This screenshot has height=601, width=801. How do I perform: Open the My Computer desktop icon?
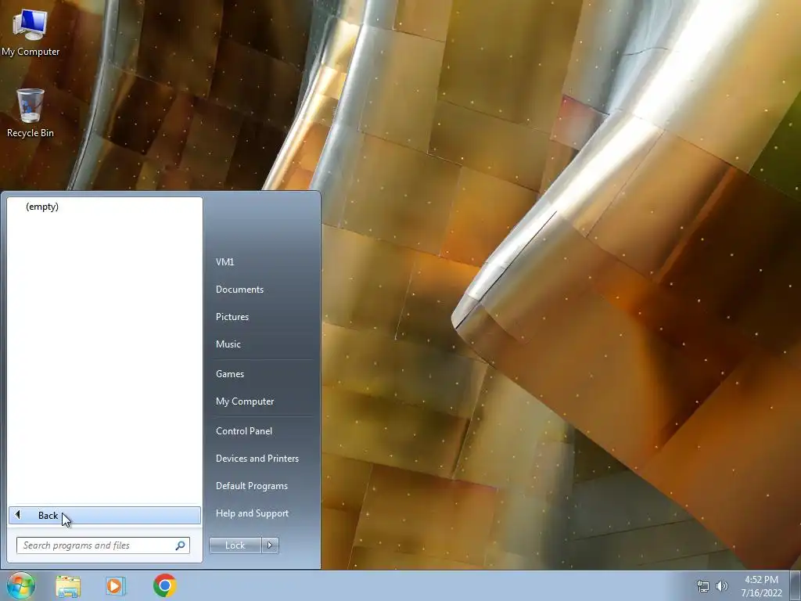31,32
